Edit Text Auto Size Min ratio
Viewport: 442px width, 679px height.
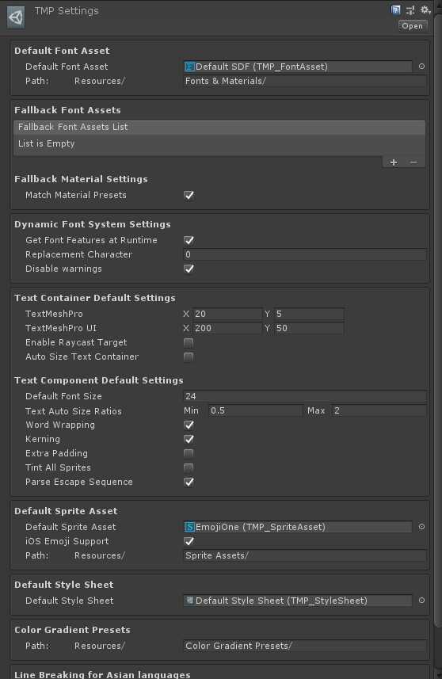(255, 410)
